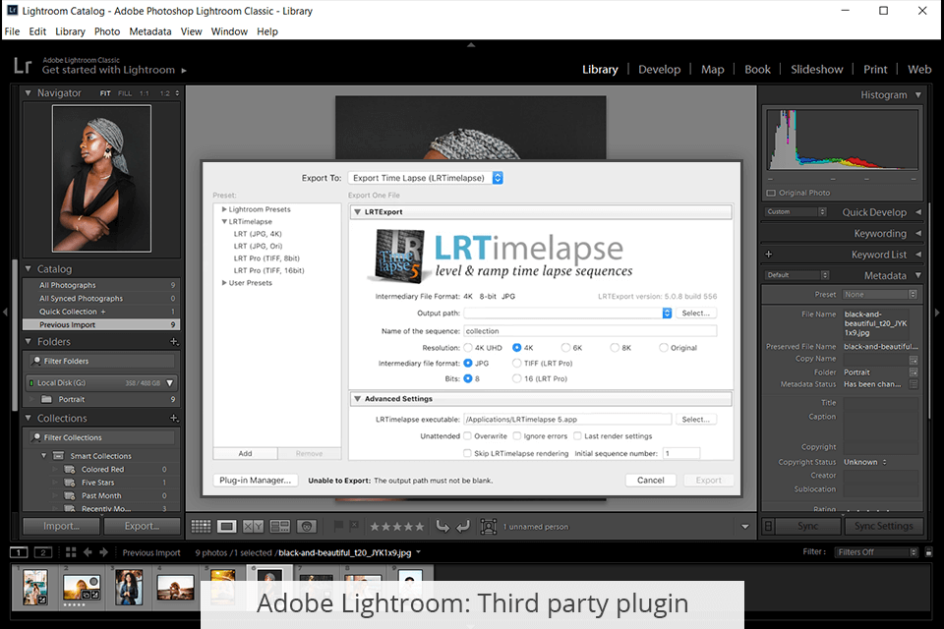This screenshot has width=944, height=629.
Task: Open compare view XY icon
Action: tap(253, 527)
